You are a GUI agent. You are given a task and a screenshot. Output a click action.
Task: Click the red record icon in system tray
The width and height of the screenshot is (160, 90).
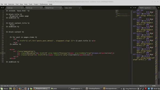146,89
